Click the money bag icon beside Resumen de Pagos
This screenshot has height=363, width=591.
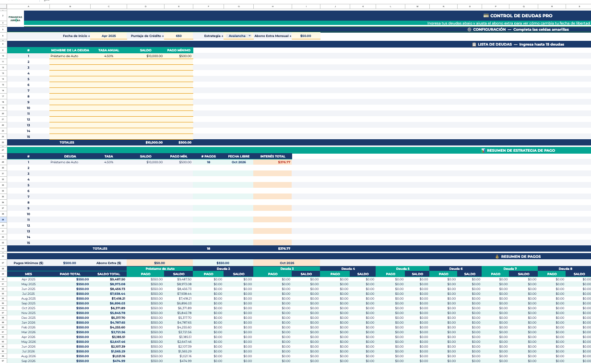(x=497, y=256)
